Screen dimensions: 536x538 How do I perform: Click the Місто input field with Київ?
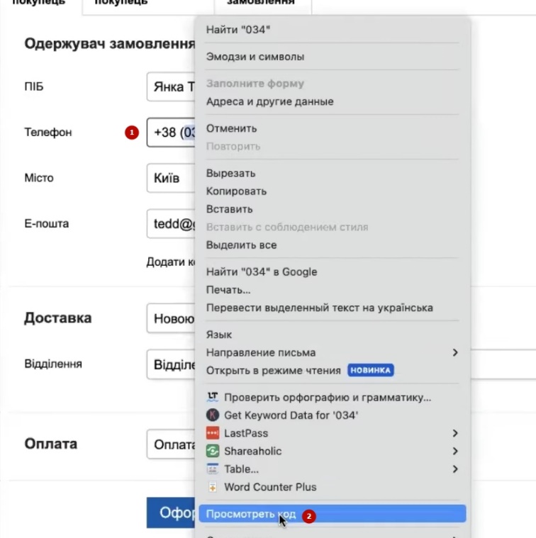[170, 178]
